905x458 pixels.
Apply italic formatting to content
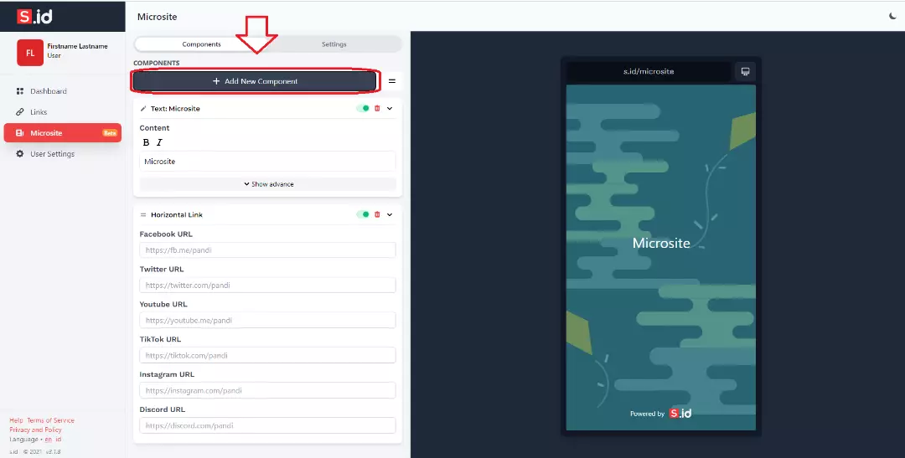coord(159,143)
